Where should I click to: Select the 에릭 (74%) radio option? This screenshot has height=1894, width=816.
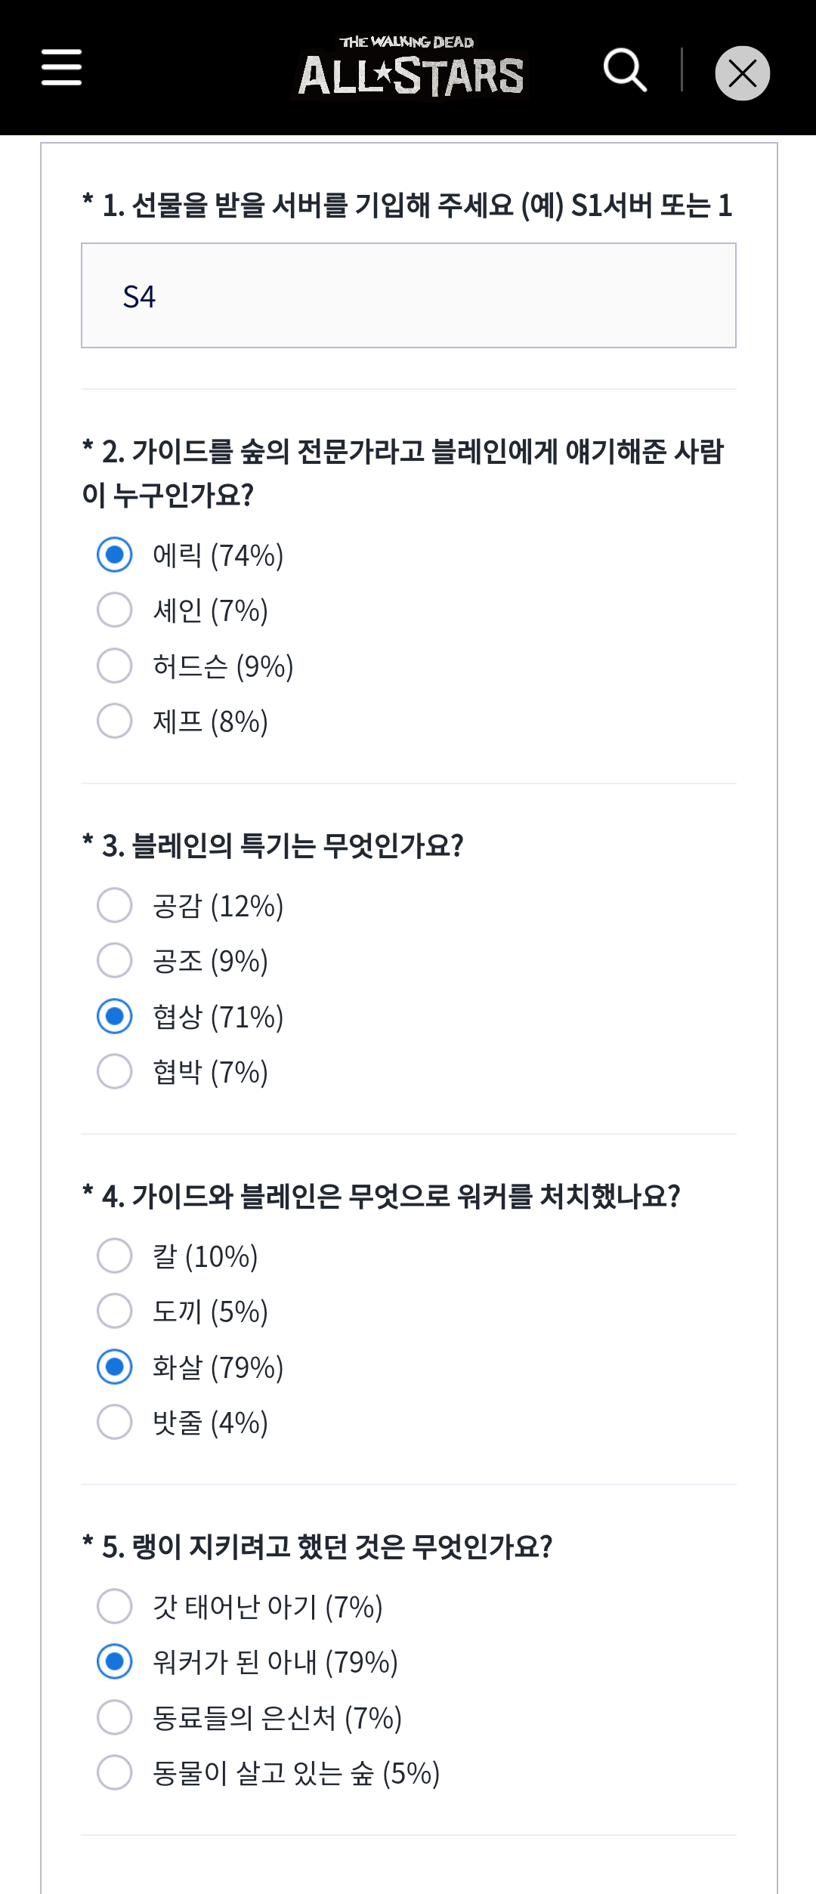tap(115, 555)
